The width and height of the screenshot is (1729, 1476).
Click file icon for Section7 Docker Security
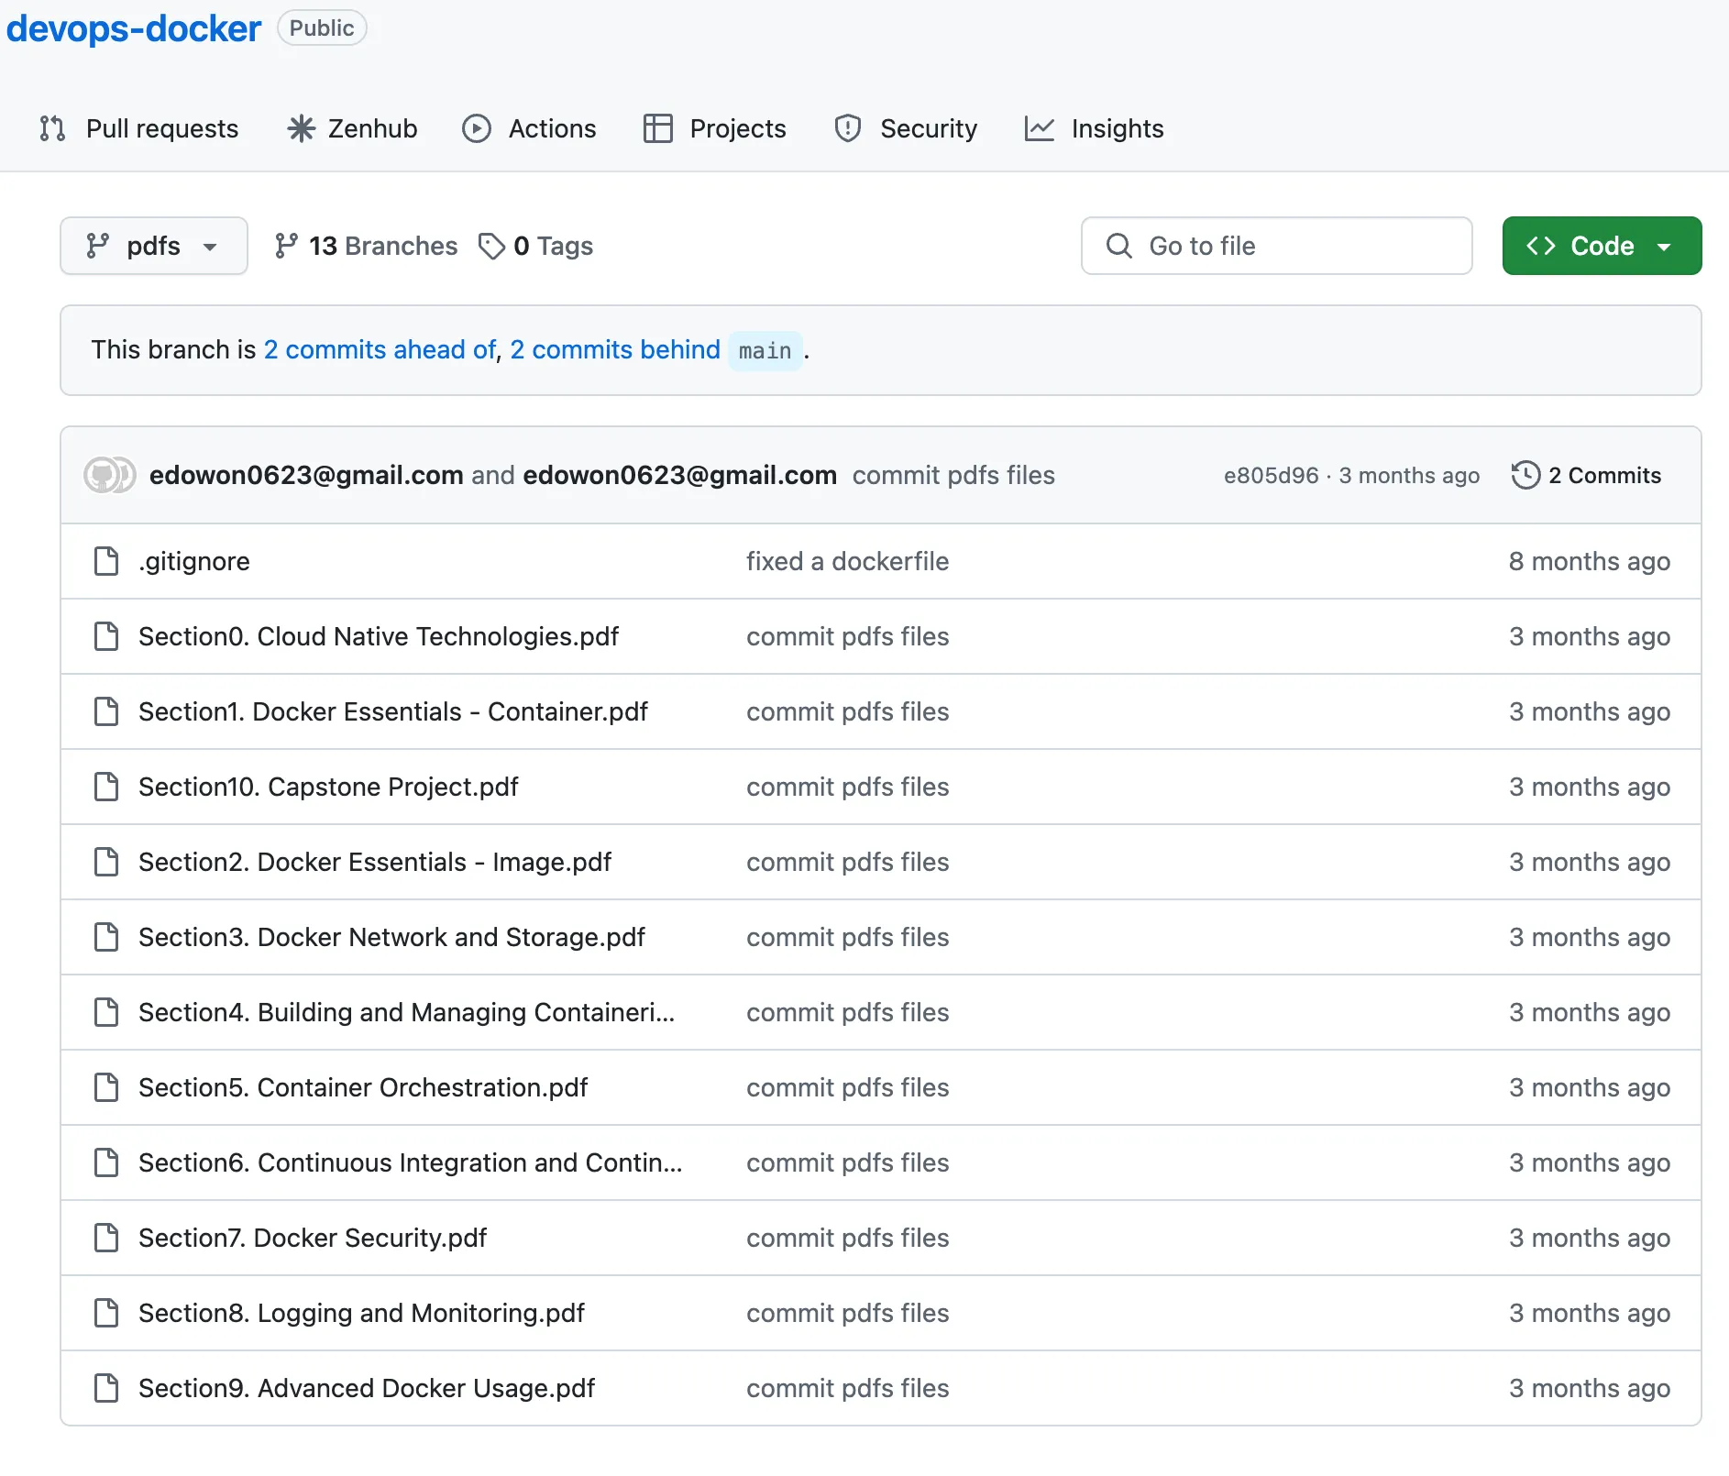click(106, 1238)
